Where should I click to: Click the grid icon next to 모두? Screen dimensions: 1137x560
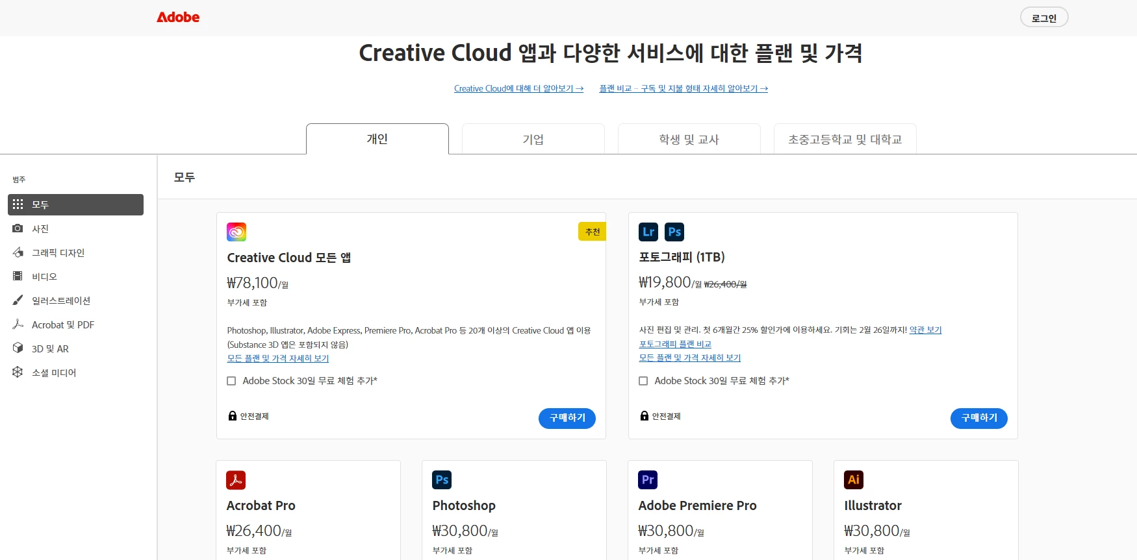(x=18, y=204)
